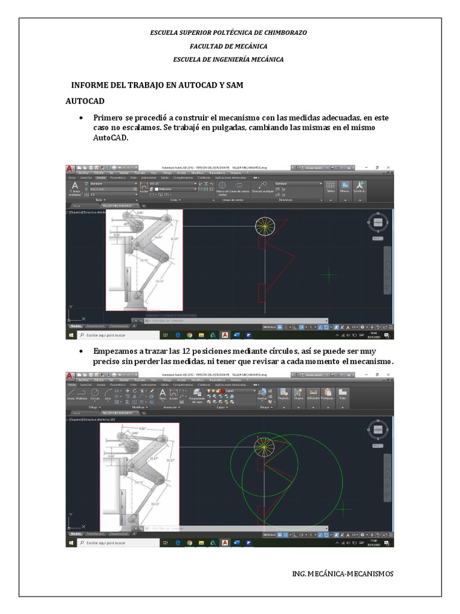Switch to Anotar ribbon tab in lower screenshot
Screen dimensions: 460x614
point(101,384)
